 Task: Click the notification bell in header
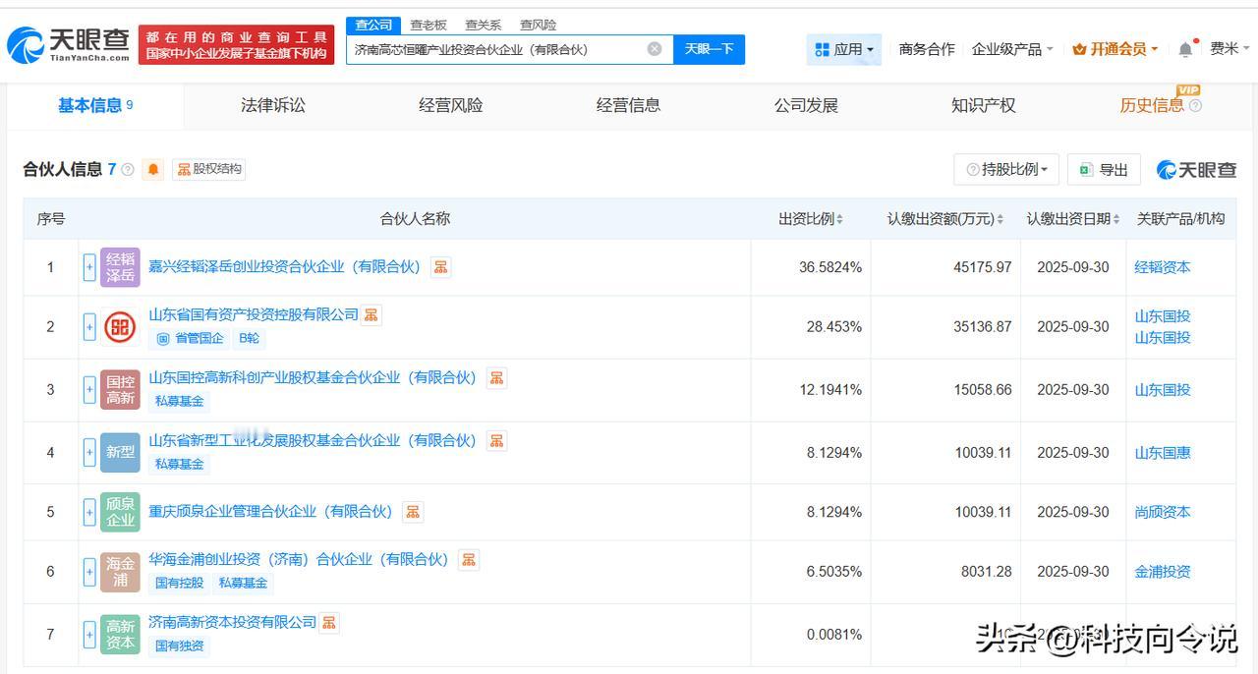tap(1186, 49)
